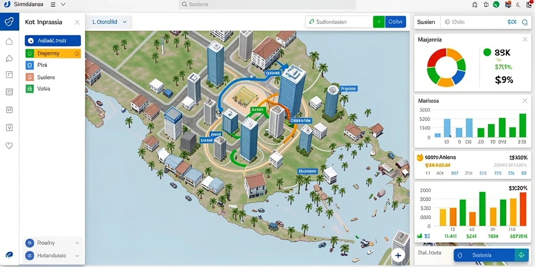The image size is (535, 267).
Task: Click the Sudomtasien search field
Action: pos(339,22)
